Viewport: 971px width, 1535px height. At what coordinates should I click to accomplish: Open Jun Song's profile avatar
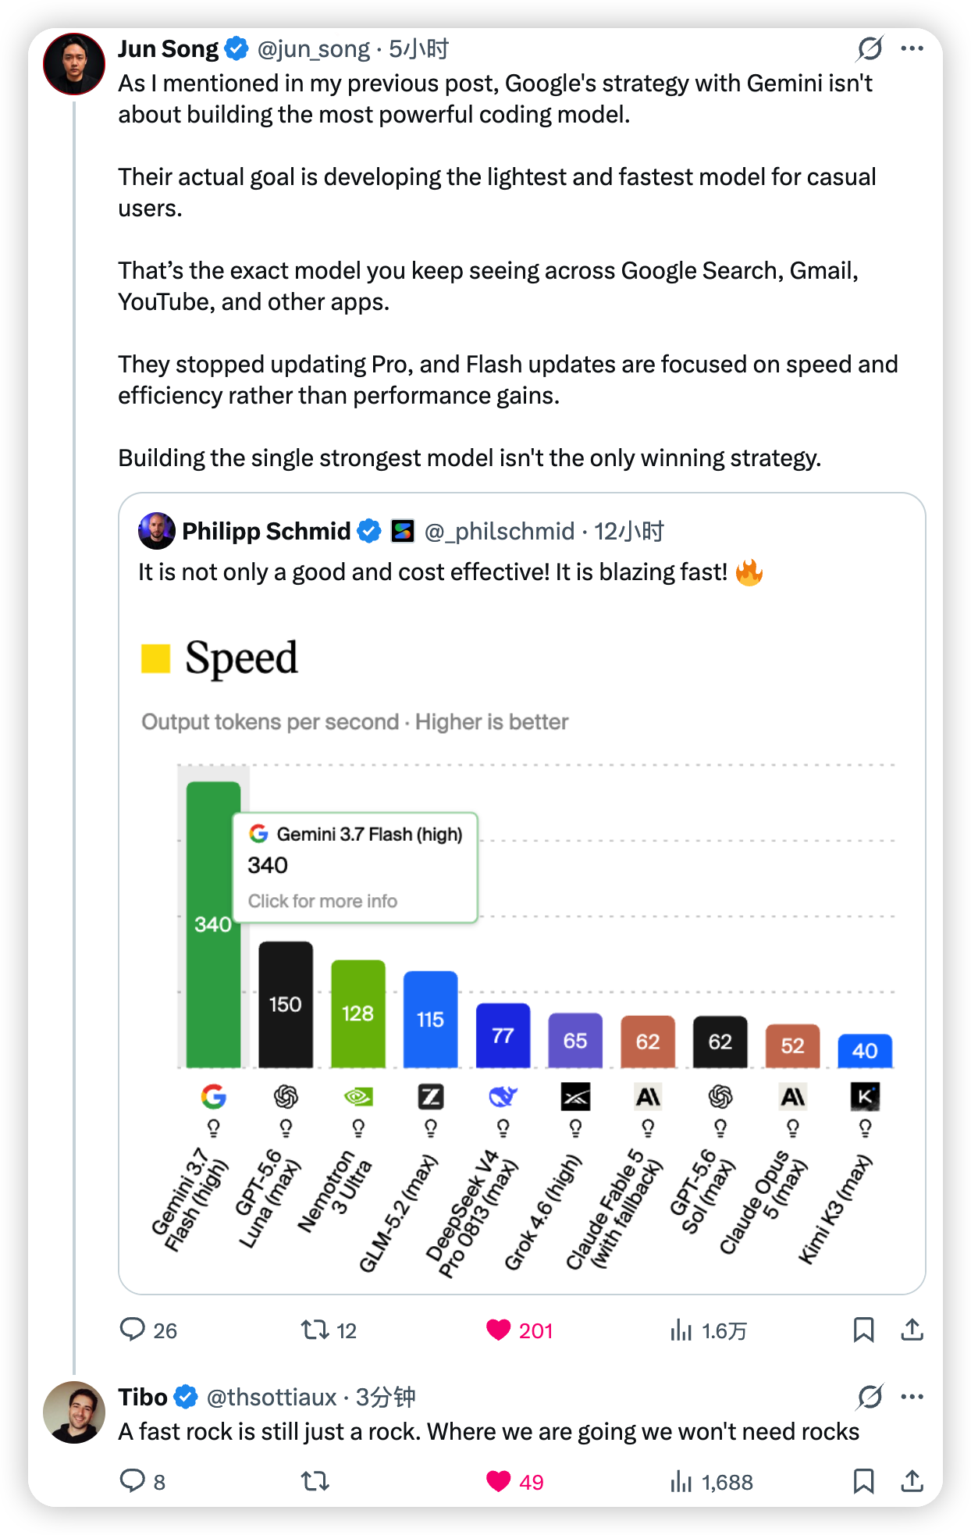pyautogui.click(x=74, y=64)
